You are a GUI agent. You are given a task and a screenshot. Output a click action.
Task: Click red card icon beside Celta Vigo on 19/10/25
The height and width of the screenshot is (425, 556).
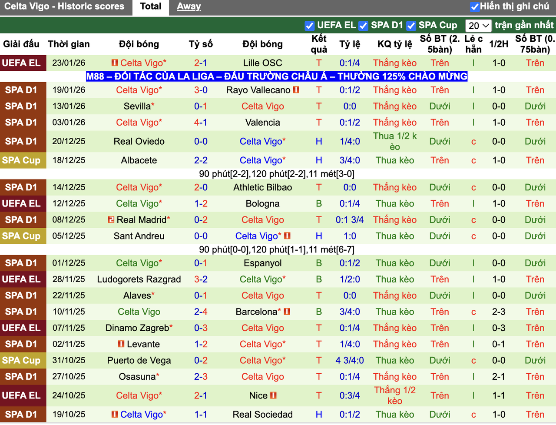tap(115, 415)
